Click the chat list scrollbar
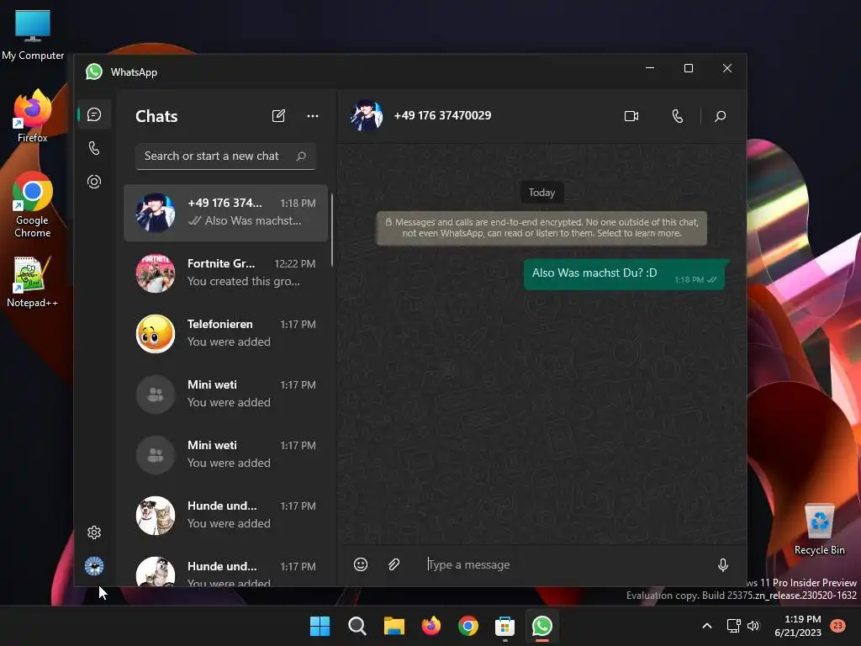Viewport: 861px width, 646px height. [332, 230]
